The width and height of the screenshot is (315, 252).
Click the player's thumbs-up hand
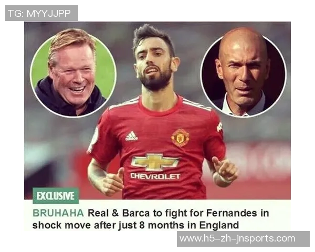[112, 182]
